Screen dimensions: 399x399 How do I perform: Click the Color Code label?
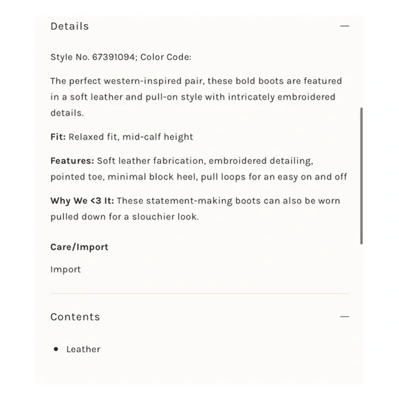click(166, 57)
